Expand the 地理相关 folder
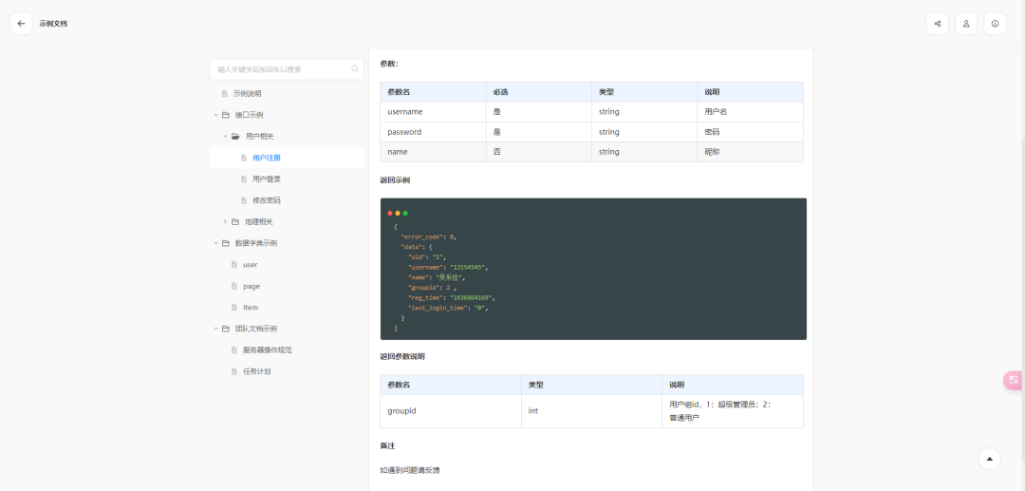This screenshot has width=1025, height=491. pyautogui.click(x=225, y=222)
